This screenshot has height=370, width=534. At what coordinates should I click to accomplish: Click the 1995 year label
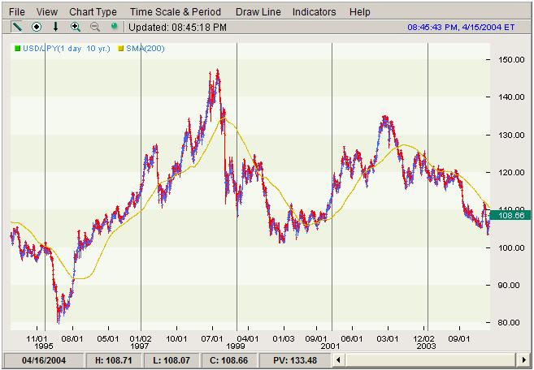[44, 346]
